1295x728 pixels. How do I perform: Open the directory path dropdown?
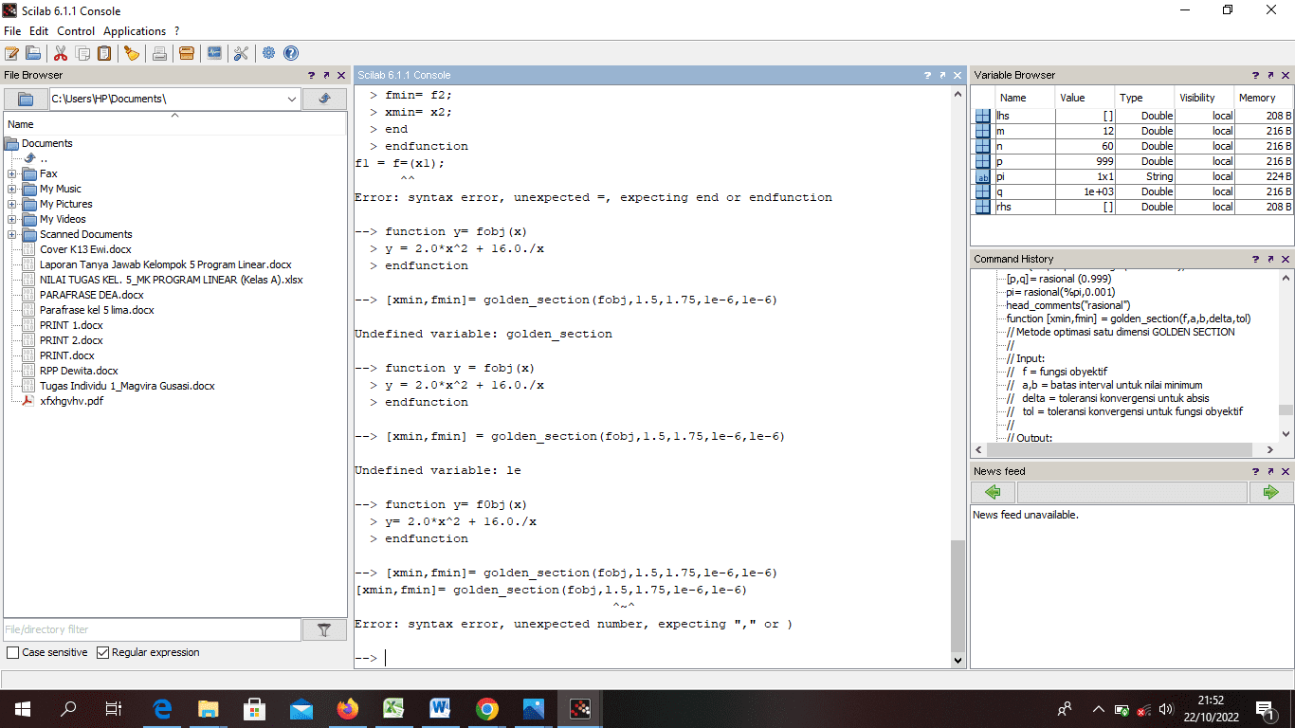pos(292,99)
